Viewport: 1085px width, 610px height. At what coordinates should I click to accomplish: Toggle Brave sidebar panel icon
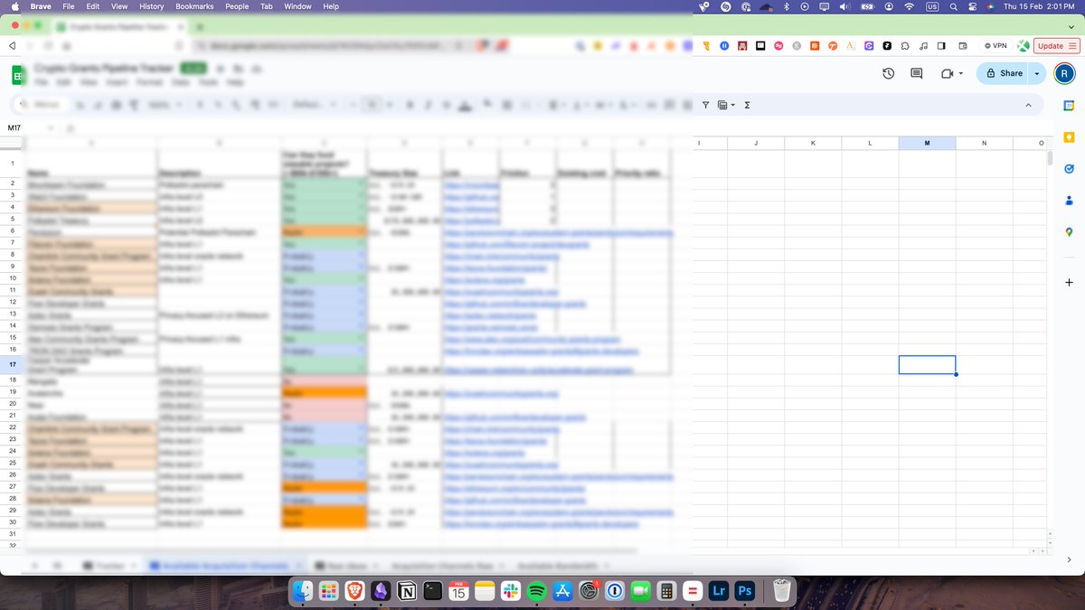click(941, 46)
